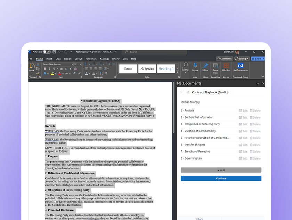Click the Comments button

[225, 59]
